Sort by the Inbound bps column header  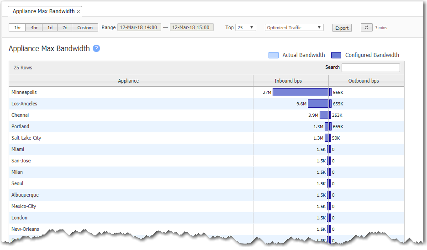[x=288, y=81]
